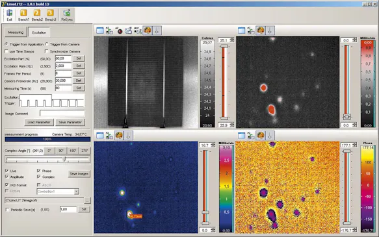The image size is (379, 237).
Task: Click Set button for Camera Framerate
Action: [79, 81]
